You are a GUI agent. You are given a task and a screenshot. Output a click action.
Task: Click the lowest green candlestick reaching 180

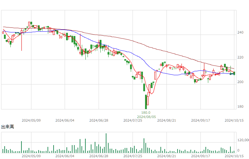tap(146, 102)
